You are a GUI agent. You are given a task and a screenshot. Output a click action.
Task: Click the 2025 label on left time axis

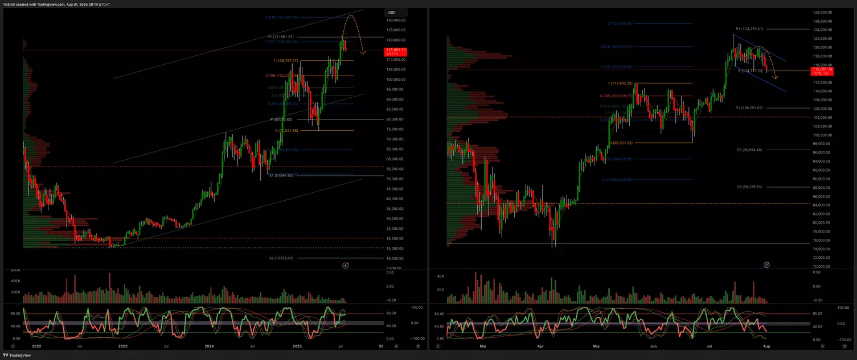pyautogui.click(x=297, y=346)
